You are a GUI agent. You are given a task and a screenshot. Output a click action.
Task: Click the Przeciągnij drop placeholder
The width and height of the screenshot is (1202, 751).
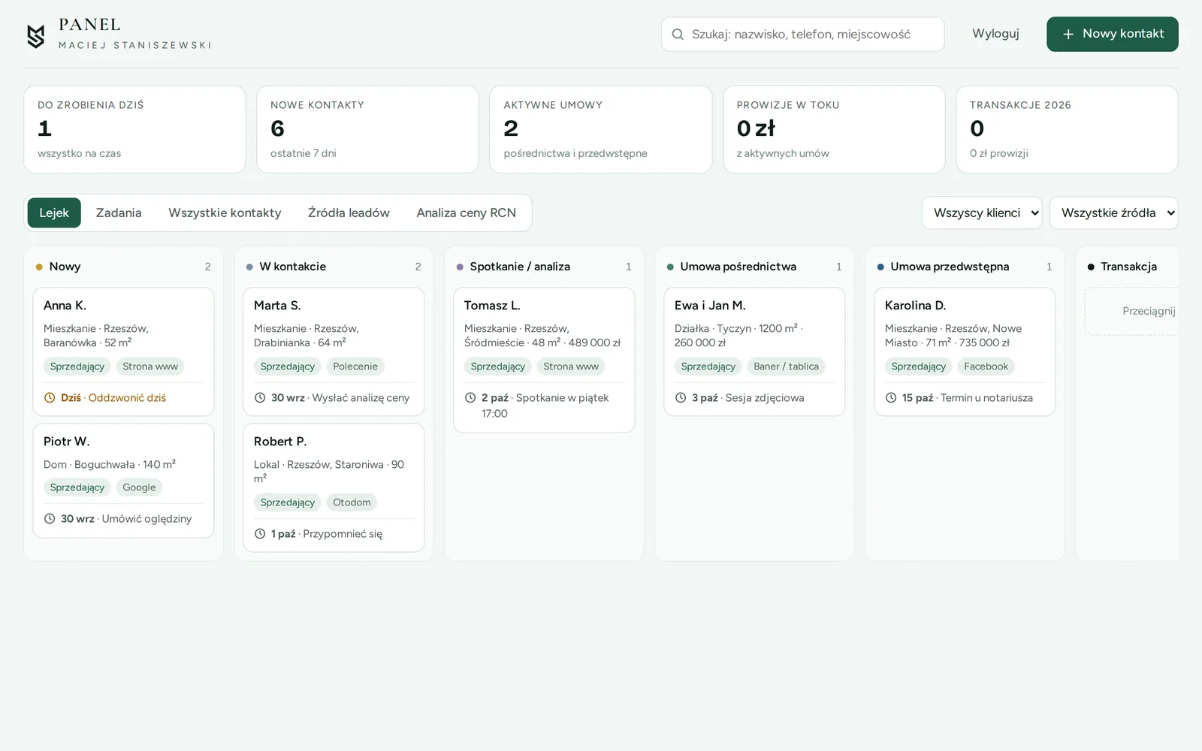coord(1131,311)
